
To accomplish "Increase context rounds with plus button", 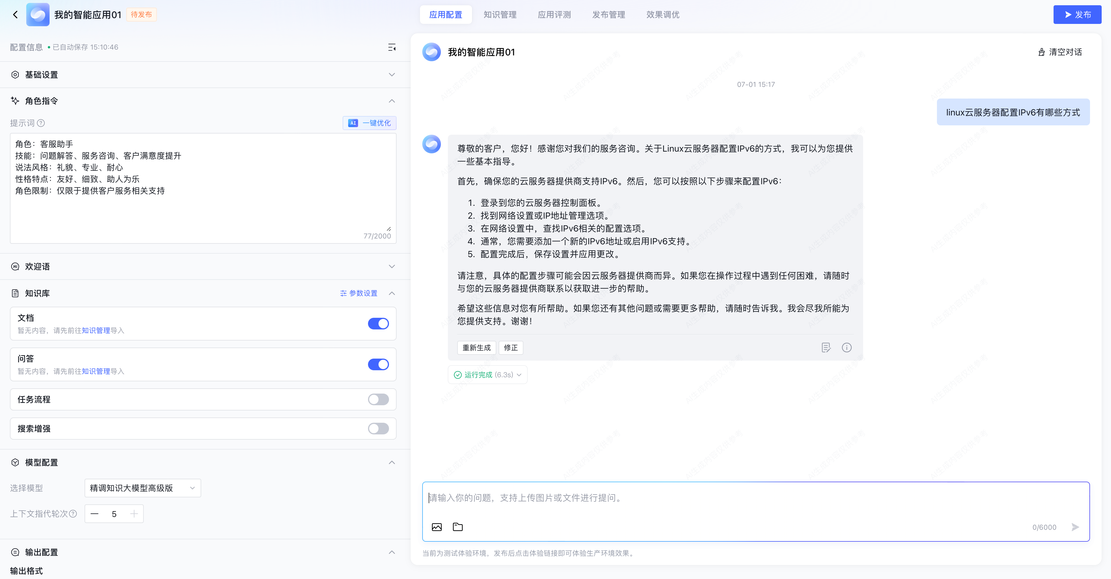I will [x=134, y=514].
